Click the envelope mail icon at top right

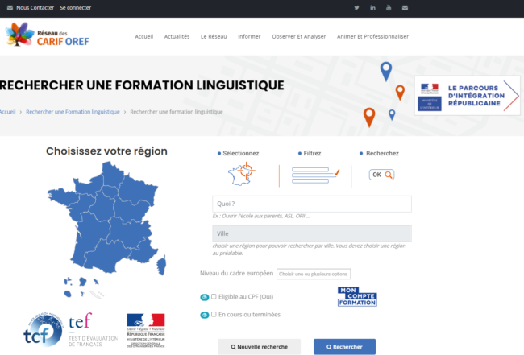coord(405,8)
